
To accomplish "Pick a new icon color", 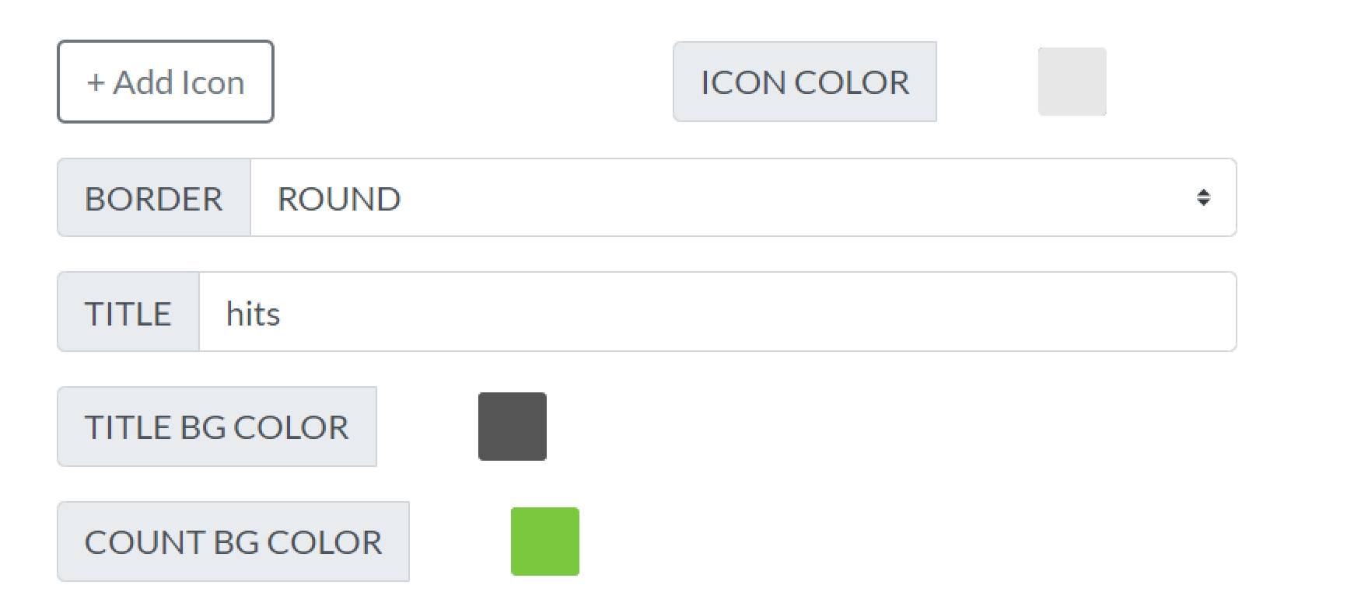I will tap(1072, 82).
